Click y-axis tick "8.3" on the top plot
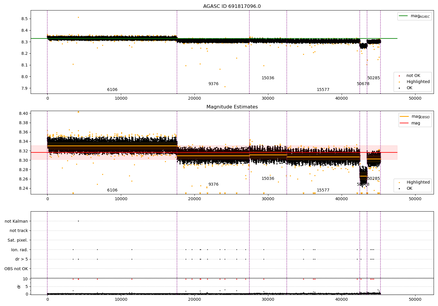Screen dimensions: 438x306 click(x=24, y=42)
